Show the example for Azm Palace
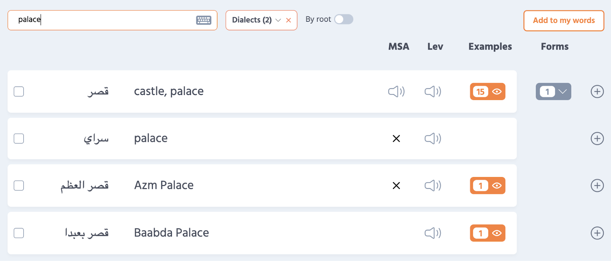 [x=488, y=185]
